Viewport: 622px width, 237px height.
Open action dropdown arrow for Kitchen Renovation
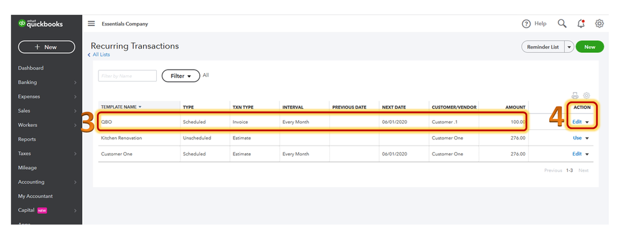pos(587,138)
